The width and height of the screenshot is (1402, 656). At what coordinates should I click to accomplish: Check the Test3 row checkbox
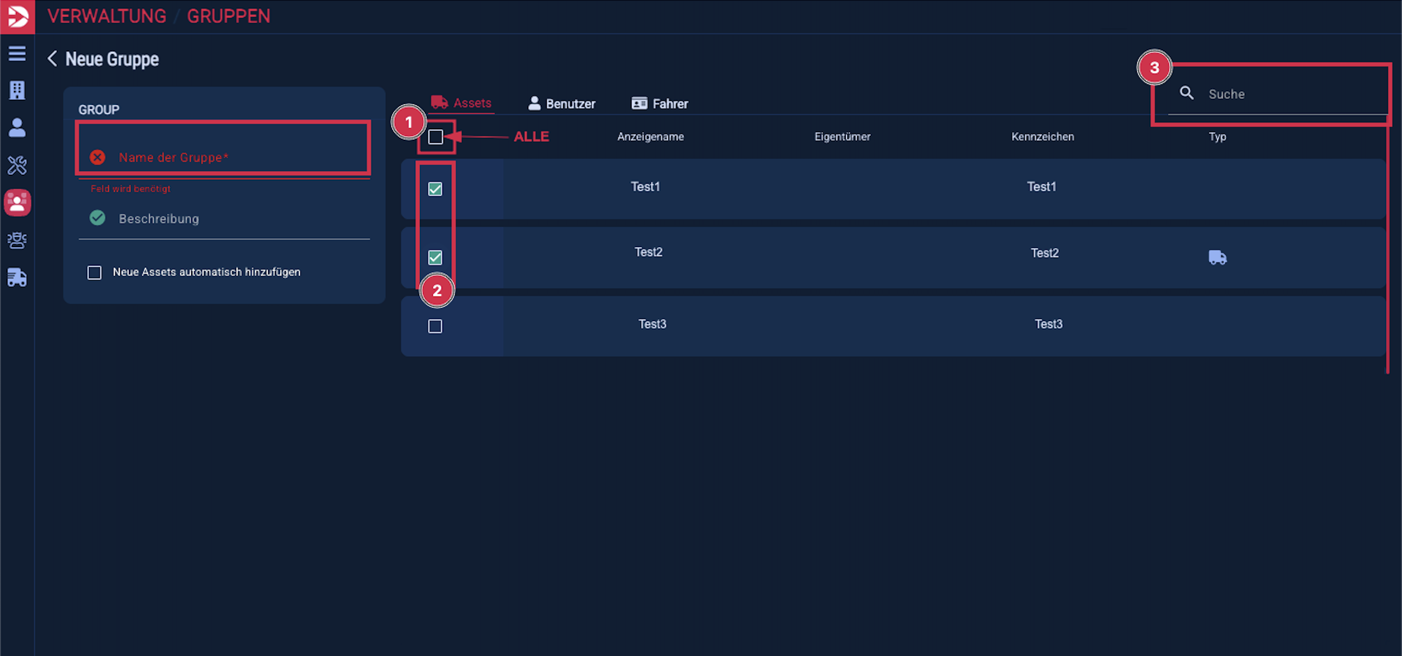tap(435, 326)
